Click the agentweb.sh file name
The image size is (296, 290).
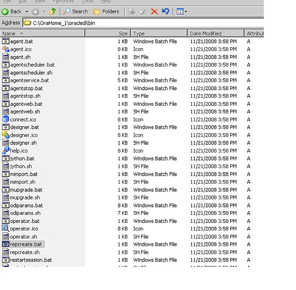(25, 111)
